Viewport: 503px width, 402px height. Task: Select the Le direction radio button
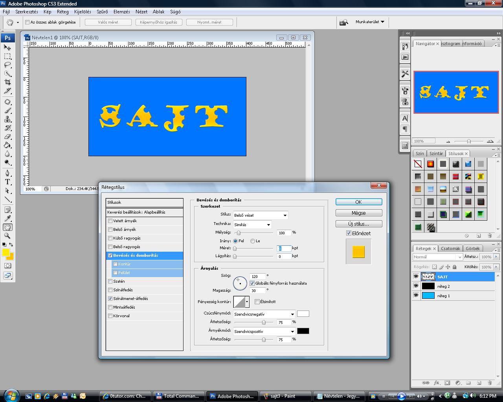click(253, 241)
